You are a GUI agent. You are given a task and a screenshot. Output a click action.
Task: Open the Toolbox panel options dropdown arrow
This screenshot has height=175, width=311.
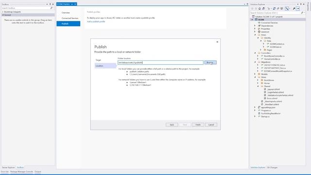click(47, 4)
